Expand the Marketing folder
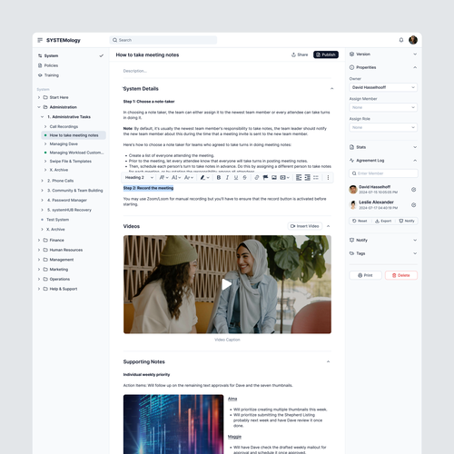Viewport: 454px width, 454px height. coord(39,270)
